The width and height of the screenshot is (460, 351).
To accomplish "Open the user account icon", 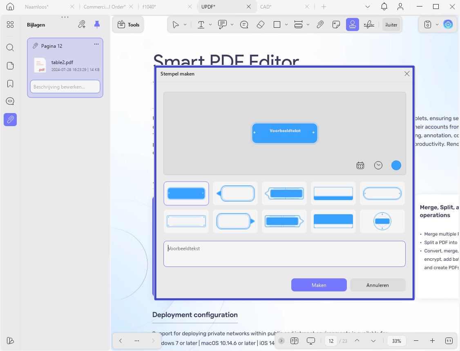I will coord(400,7).
